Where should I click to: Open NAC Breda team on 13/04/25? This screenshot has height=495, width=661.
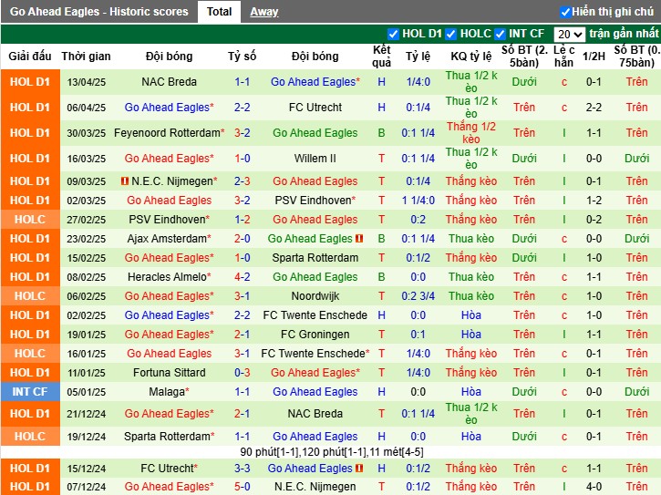click(x=169, y=82)
